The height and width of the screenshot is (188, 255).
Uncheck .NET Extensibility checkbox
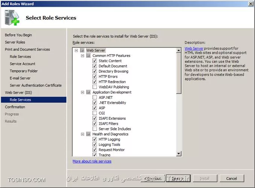click(x=95, y=102)
